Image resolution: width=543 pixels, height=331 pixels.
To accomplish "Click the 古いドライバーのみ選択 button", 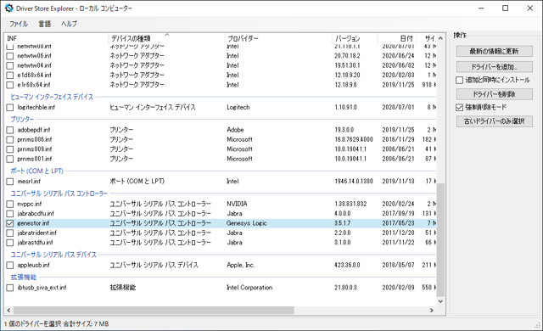I will 494,121.
